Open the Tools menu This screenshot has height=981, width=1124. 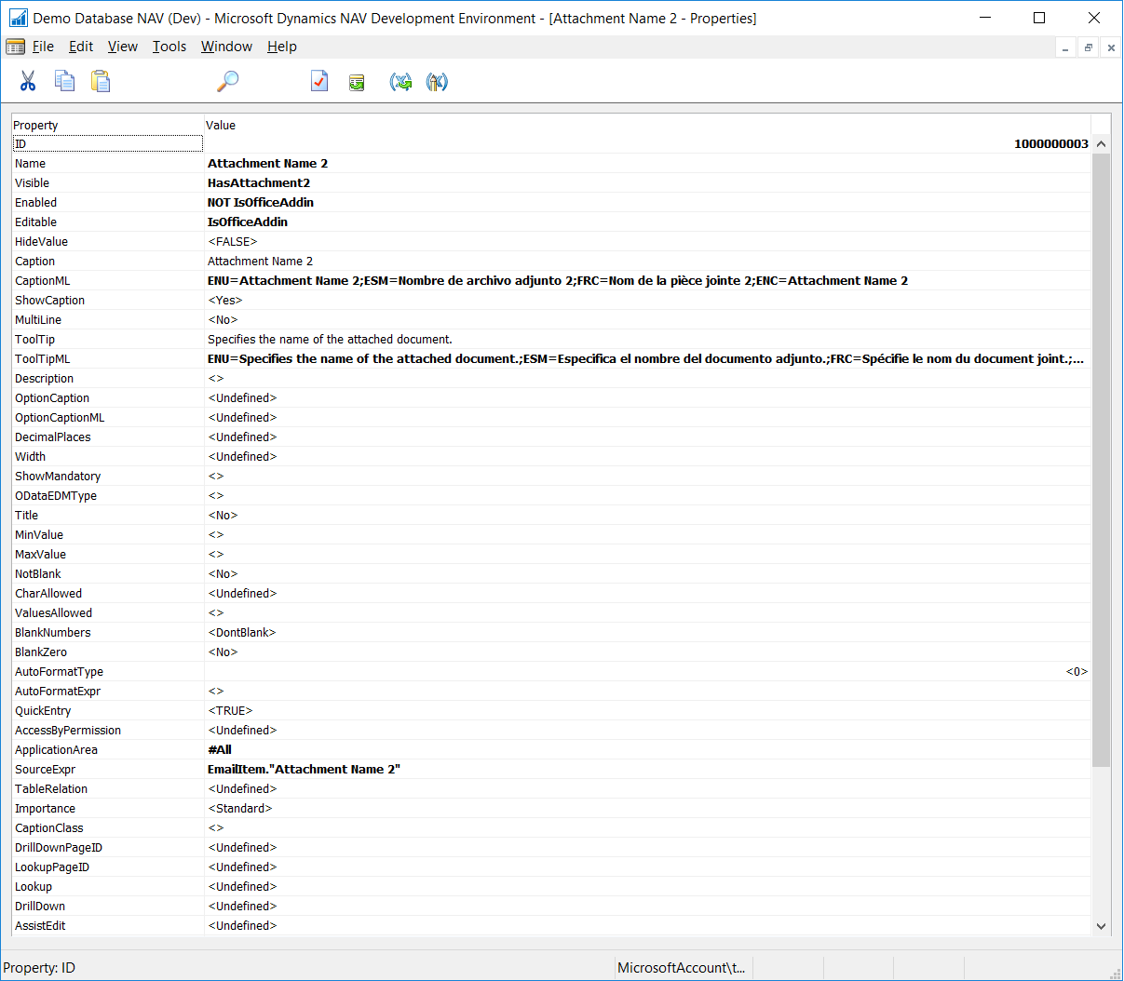click(x=169, y=47)
